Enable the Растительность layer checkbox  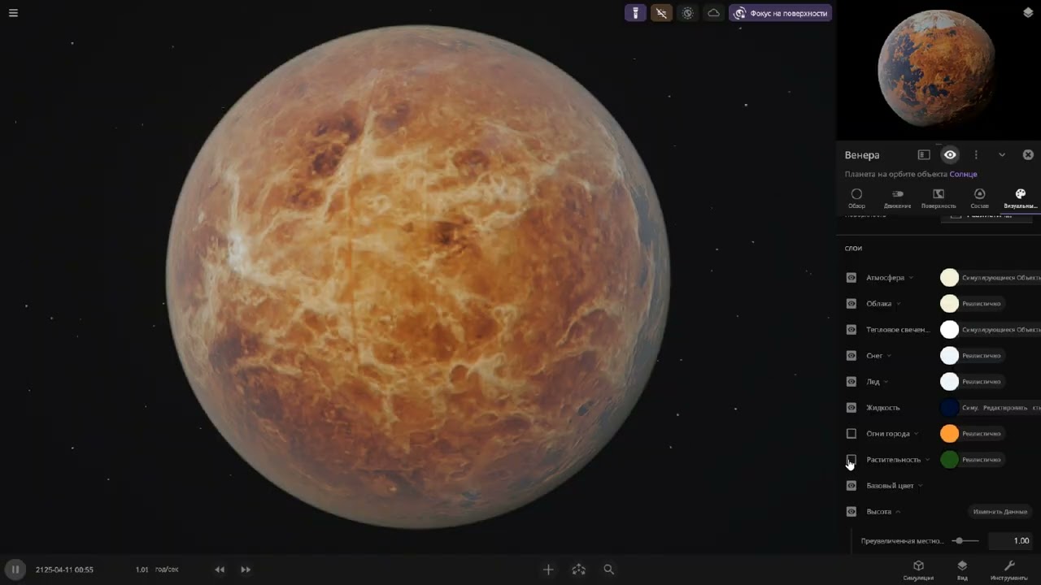(x=852, y=460)
